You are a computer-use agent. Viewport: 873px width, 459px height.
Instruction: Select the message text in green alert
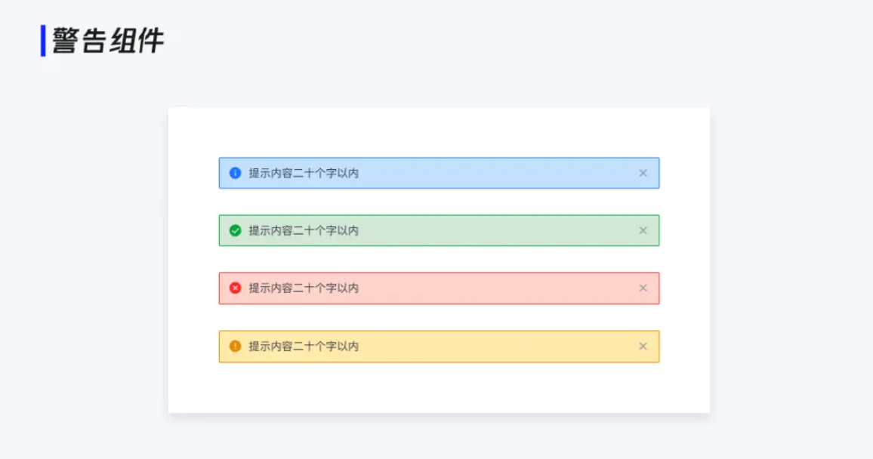pyautogui.click(x=304, y=230)
